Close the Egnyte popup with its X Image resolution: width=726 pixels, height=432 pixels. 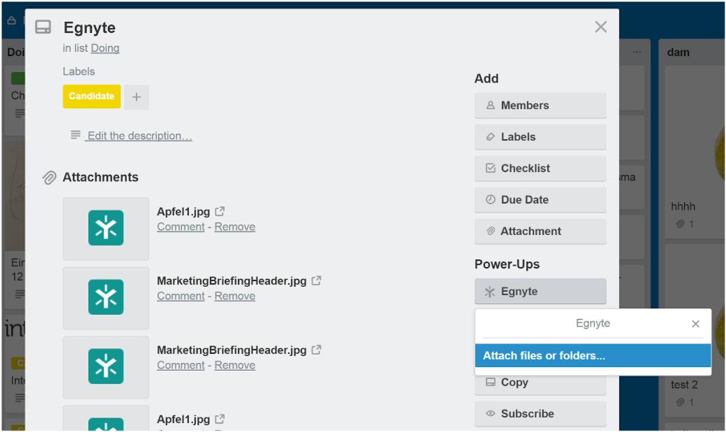click(x=696, y=324)
